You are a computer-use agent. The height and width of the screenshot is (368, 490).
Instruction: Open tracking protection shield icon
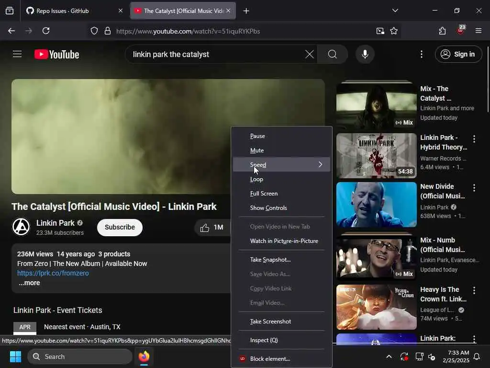coord(94,31)
